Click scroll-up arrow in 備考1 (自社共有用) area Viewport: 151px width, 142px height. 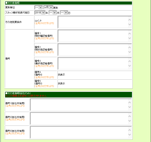coord(130,103)
